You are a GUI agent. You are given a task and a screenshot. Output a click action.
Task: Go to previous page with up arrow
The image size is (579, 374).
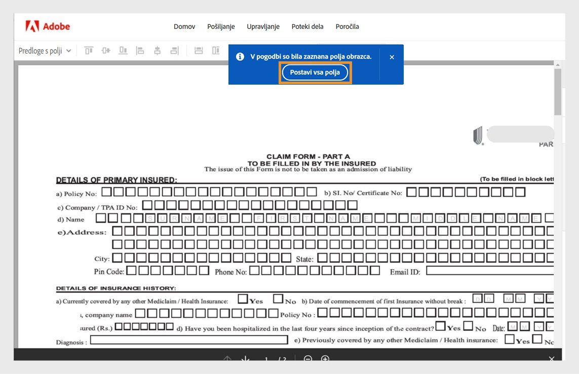pyautogui.click(x=227, y=359)
